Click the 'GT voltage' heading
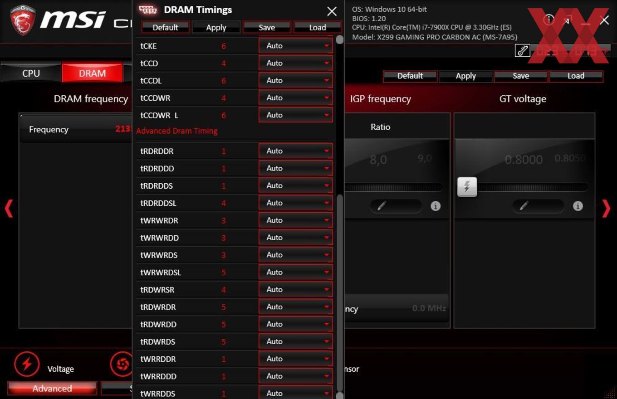 pos(523,99)
